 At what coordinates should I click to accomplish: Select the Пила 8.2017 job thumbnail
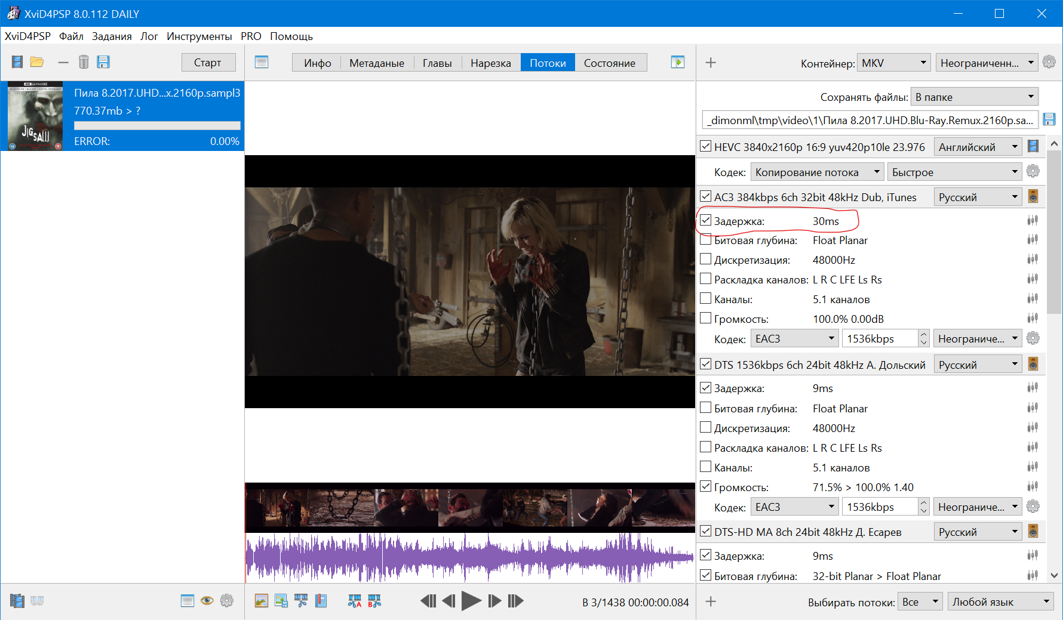click(x=35, y=116)
